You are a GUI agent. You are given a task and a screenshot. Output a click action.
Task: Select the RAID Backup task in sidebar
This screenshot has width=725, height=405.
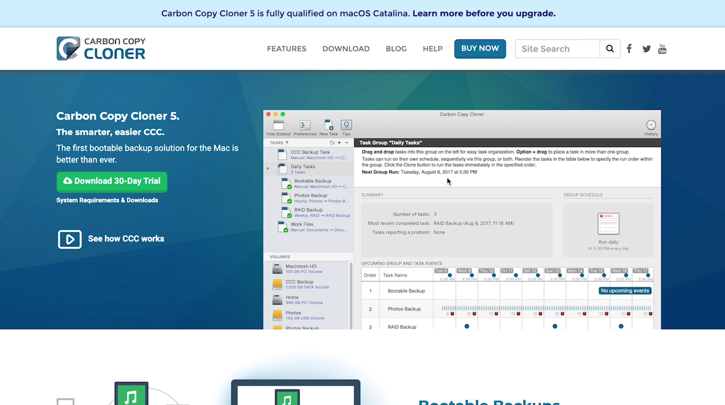coord(309,212)
